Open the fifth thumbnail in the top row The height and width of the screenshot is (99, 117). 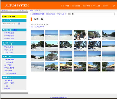[94, 35]
